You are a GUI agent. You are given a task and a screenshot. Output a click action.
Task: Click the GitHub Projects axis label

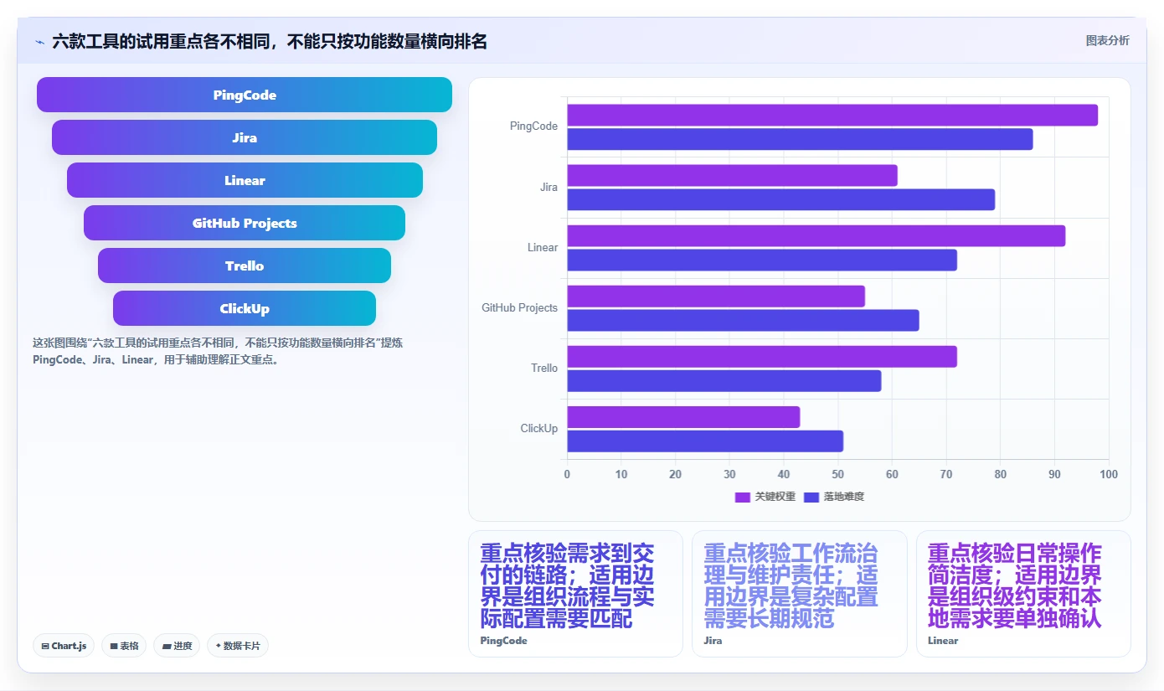point(519,307)
